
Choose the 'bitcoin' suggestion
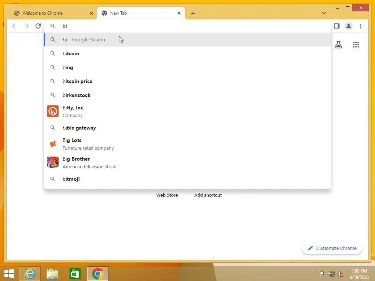tap(188, 53)
